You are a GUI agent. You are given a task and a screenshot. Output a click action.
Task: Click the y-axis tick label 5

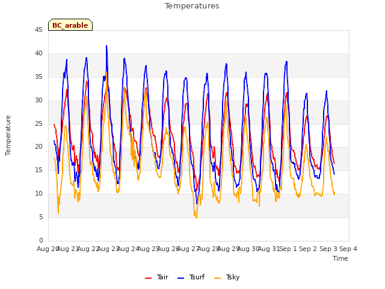coord(41,217)
